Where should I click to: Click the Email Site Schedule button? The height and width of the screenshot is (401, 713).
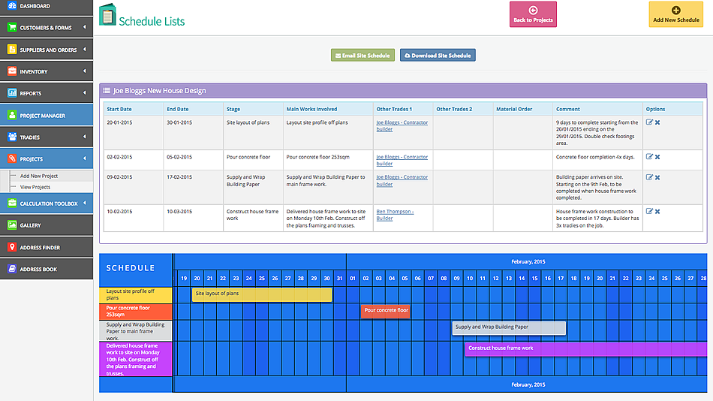[x=363, y=55]
